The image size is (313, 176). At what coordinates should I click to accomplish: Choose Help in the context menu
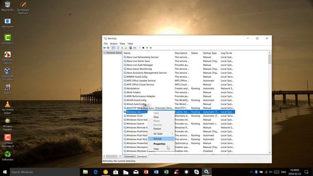coord(161,149)
